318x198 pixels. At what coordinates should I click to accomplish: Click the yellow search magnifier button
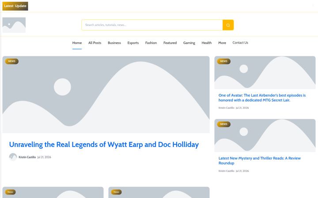228,25
